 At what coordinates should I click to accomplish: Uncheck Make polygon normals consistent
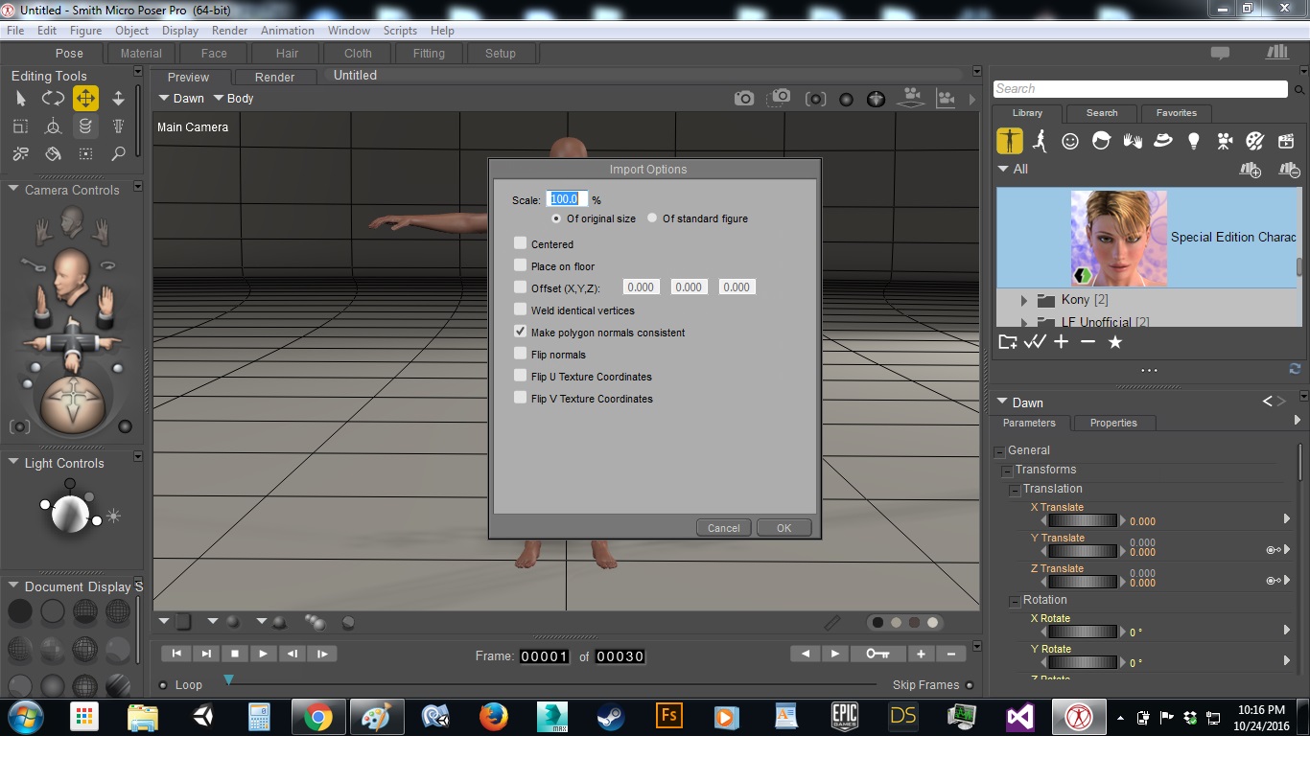point(520,332)
